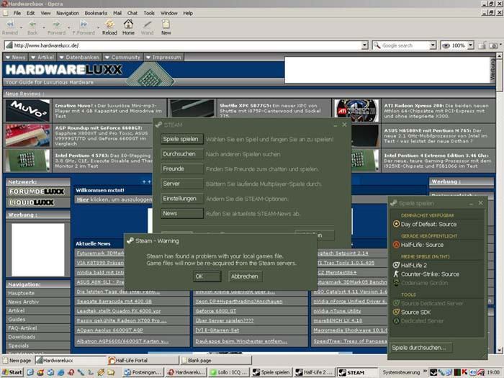Open the Bookmarks menu

[x=96, y=13]
